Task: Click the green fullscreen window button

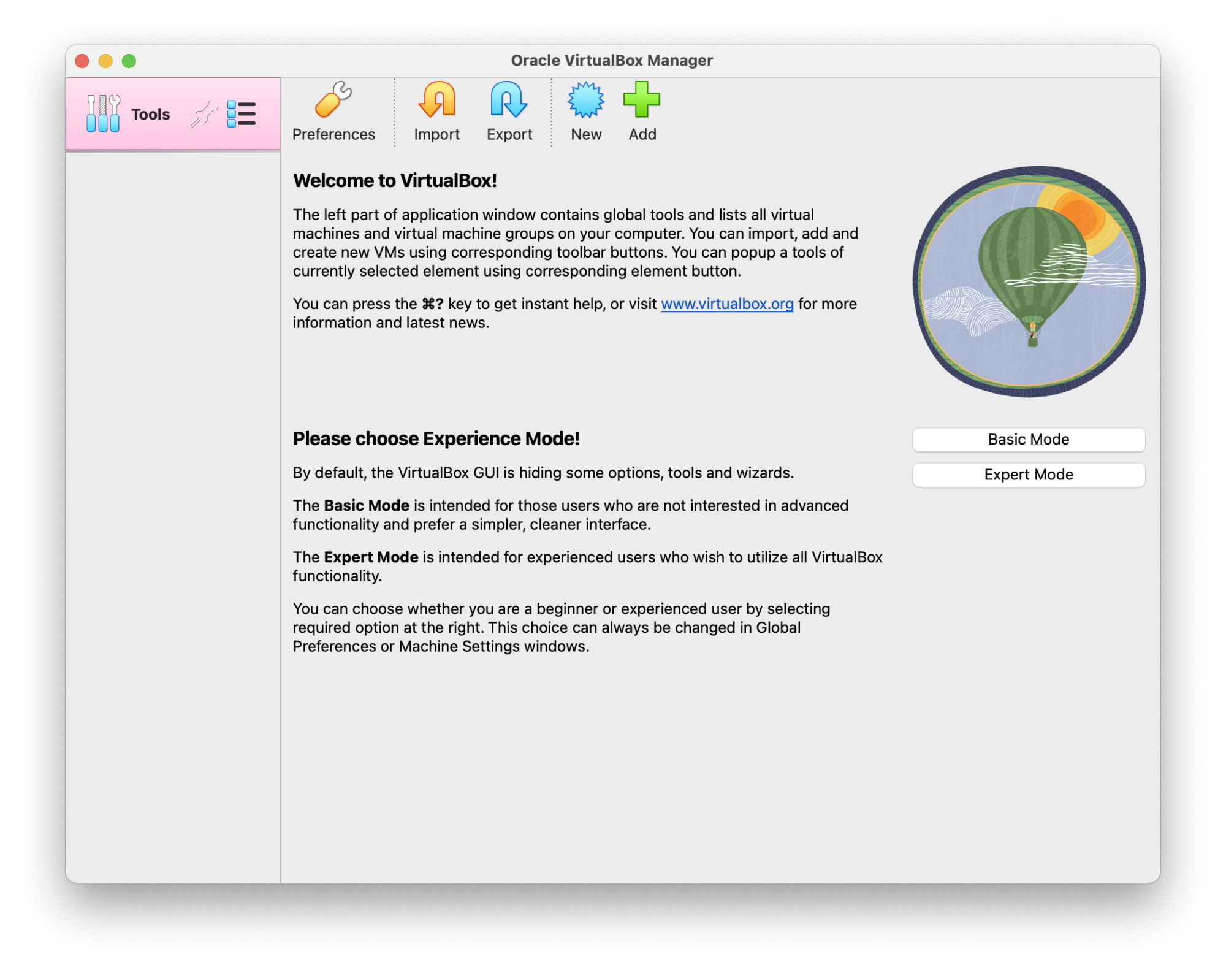Action: pyautogui.click(x=129, y=61)
